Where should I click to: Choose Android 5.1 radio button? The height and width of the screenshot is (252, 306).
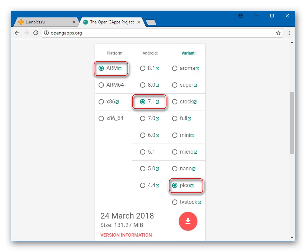pos(143,152)
